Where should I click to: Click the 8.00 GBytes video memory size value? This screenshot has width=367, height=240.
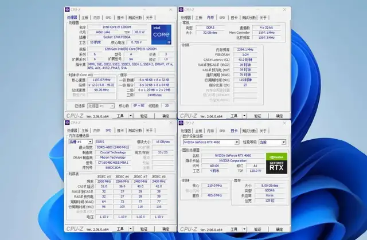click(x=270, y=186)
